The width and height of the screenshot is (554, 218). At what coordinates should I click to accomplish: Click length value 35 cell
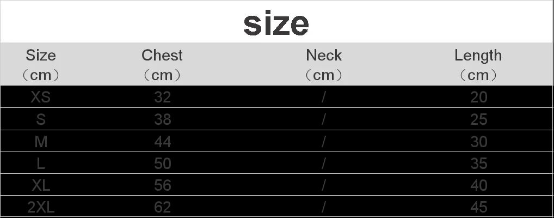click(478, 163)
